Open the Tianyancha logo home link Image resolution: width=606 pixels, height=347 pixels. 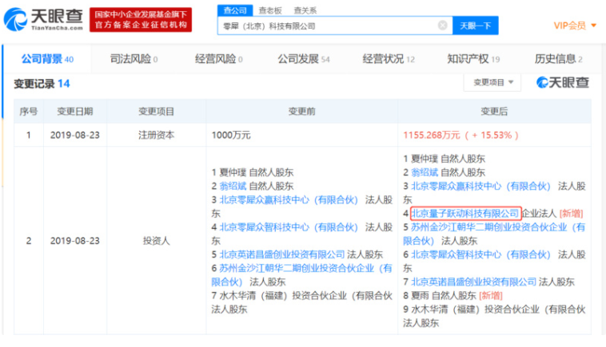click(43, 19)
